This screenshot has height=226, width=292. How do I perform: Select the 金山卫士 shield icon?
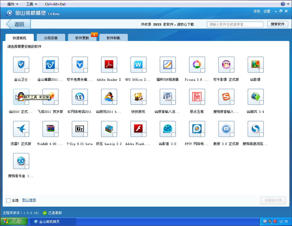tap(21, 65)
